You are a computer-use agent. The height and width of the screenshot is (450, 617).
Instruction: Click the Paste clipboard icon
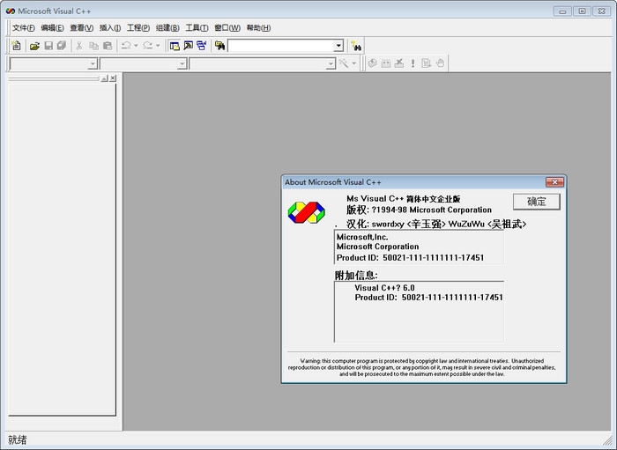pos(108,46)
